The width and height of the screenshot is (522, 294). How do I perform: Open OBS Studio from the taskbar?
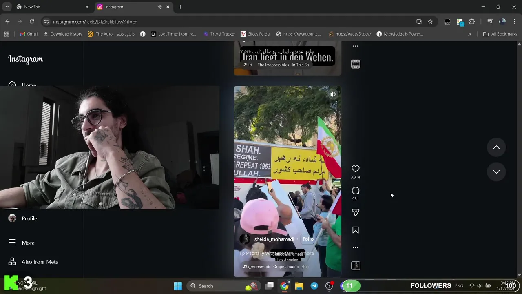pyautogui.click(x=329, y=286)
